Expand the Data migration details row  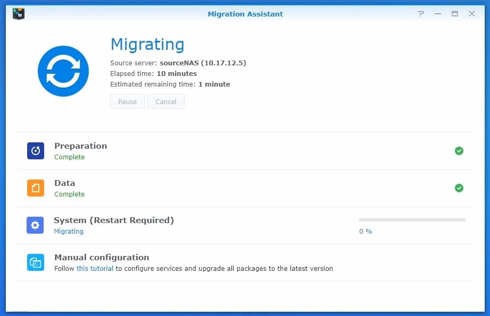pyautogui.click(x=213, y=188)
